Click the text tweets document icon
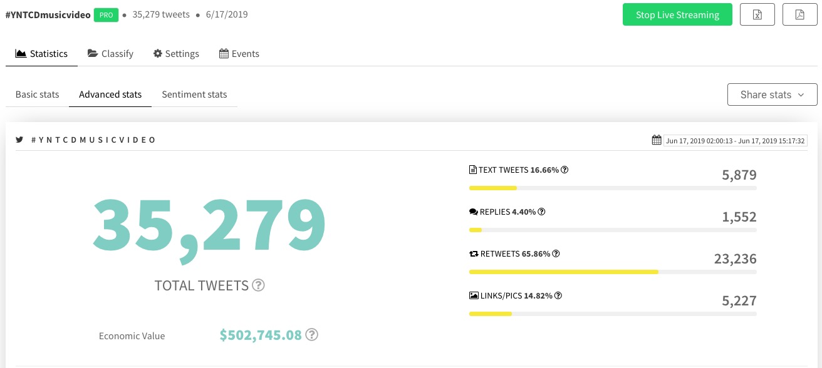This screenshot has width=822, height=368. [x=472, y=169]
